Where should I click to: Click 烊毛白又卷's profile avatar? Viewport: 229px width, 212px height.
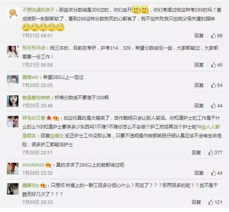pos(13,122)
